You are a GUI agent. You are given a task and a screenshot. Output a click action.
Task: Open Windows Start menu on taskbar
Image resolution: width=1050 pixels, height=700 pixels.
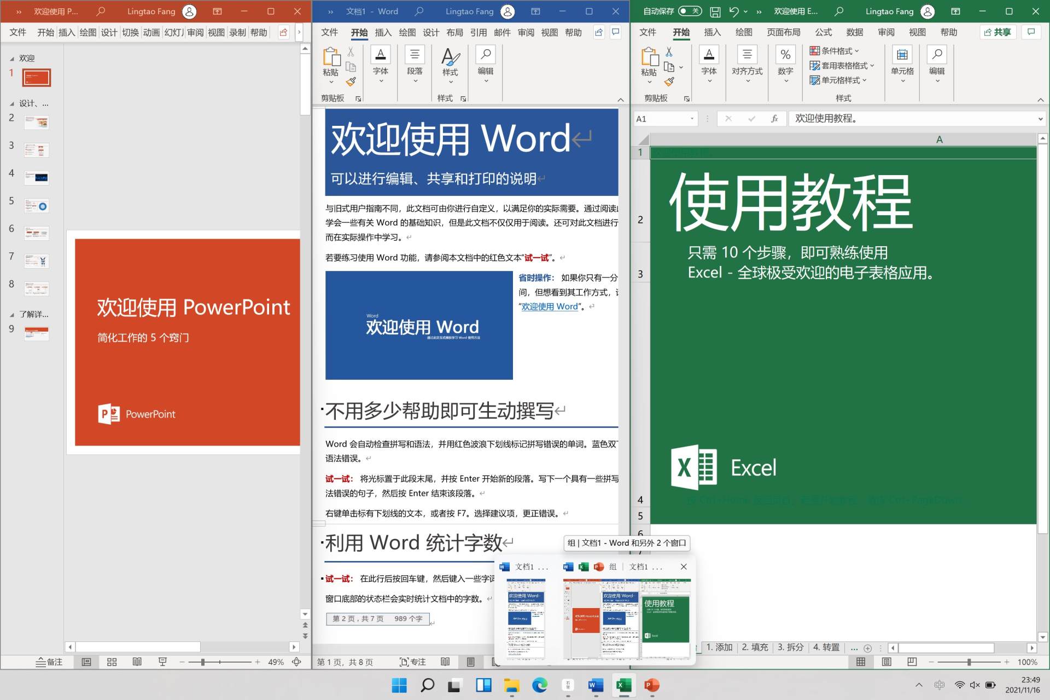[x=399, y=685]
